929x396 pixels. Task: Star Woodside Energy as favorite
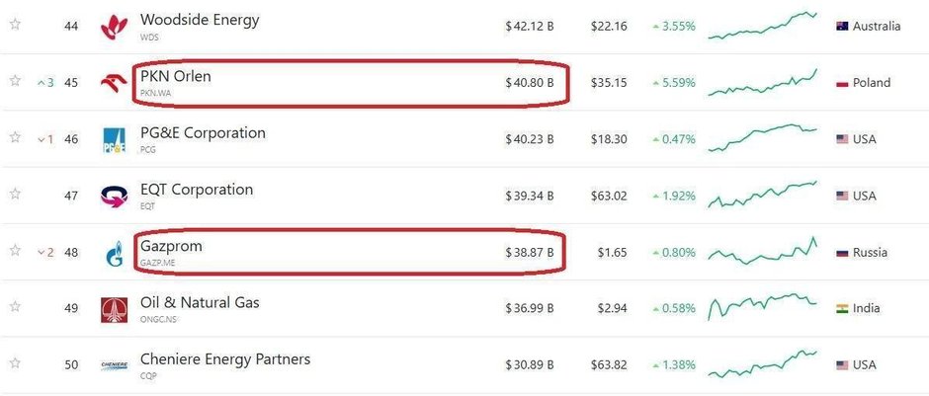click(15, 25)
